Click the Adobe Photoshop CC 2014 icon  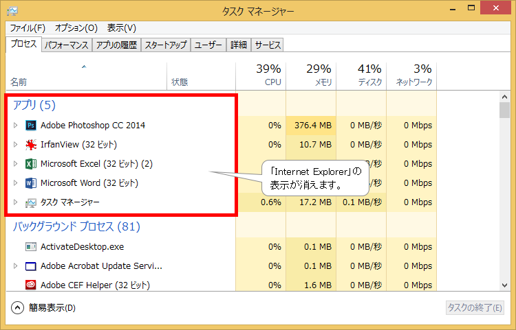pyautogui.click(x=31, y=126)
